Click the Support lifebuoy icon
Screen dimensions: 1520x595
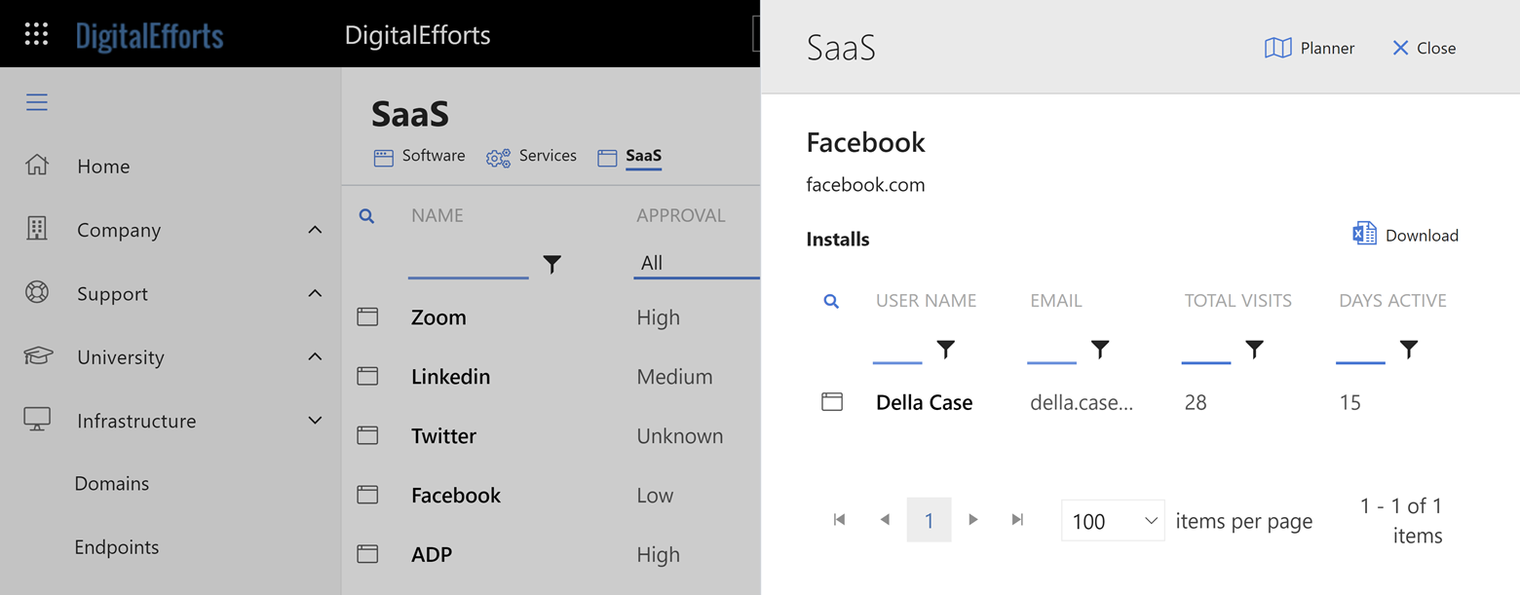[37, 293]
